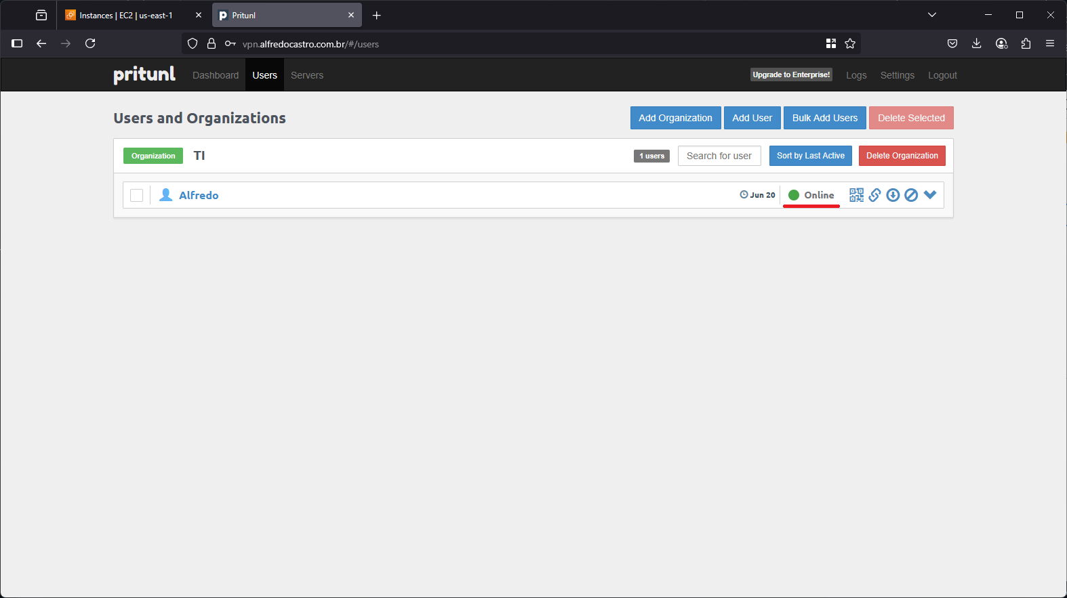
Task: Go to the Dashboard page
Action: pyautogui.click(x=216, y=75)
